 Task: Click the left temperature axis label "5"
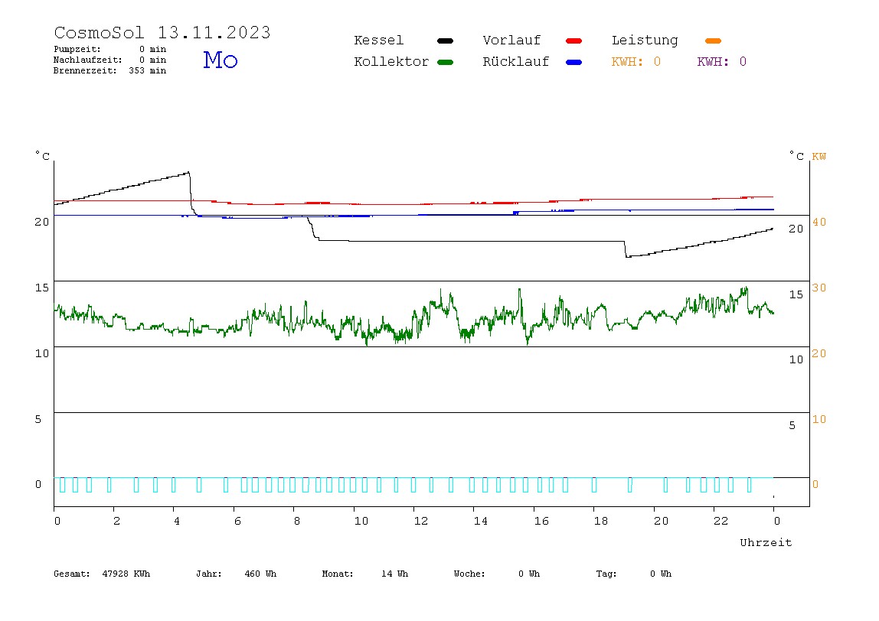coord(38,419)
